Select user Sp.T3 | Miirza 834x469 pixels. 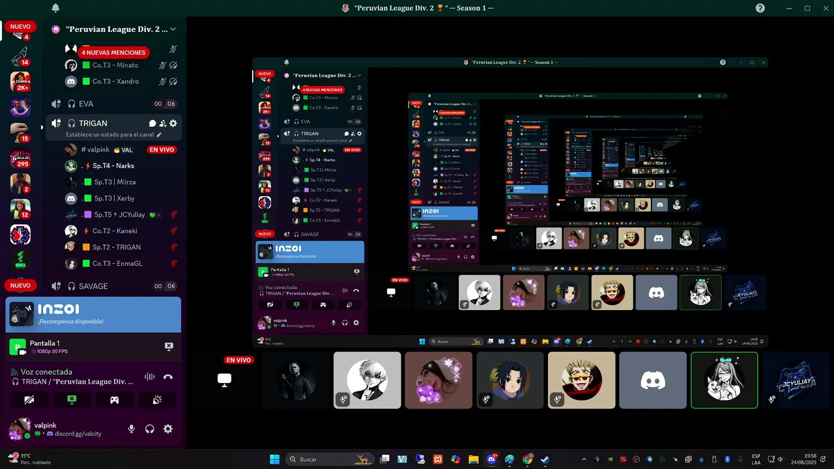coord(121,182)
